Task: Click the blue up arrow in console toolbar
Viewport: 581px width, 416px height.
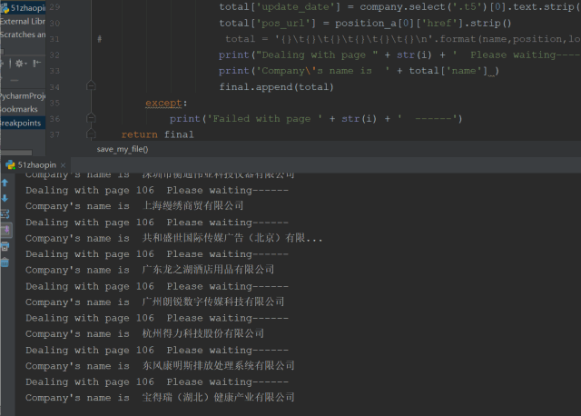Action: [5, 183]
